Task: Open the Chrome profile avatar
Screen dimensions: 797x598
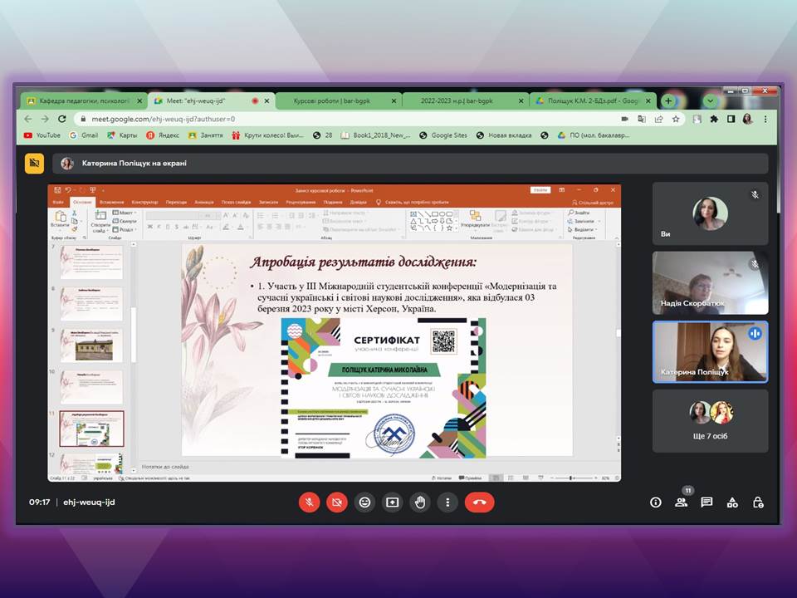Action: (x=748, y=119)
